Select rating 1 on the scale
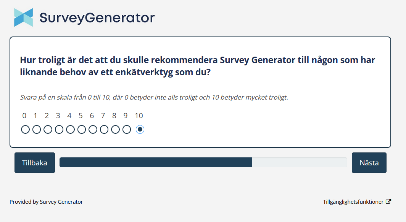 pyautogui.click(x=36, y=129)
